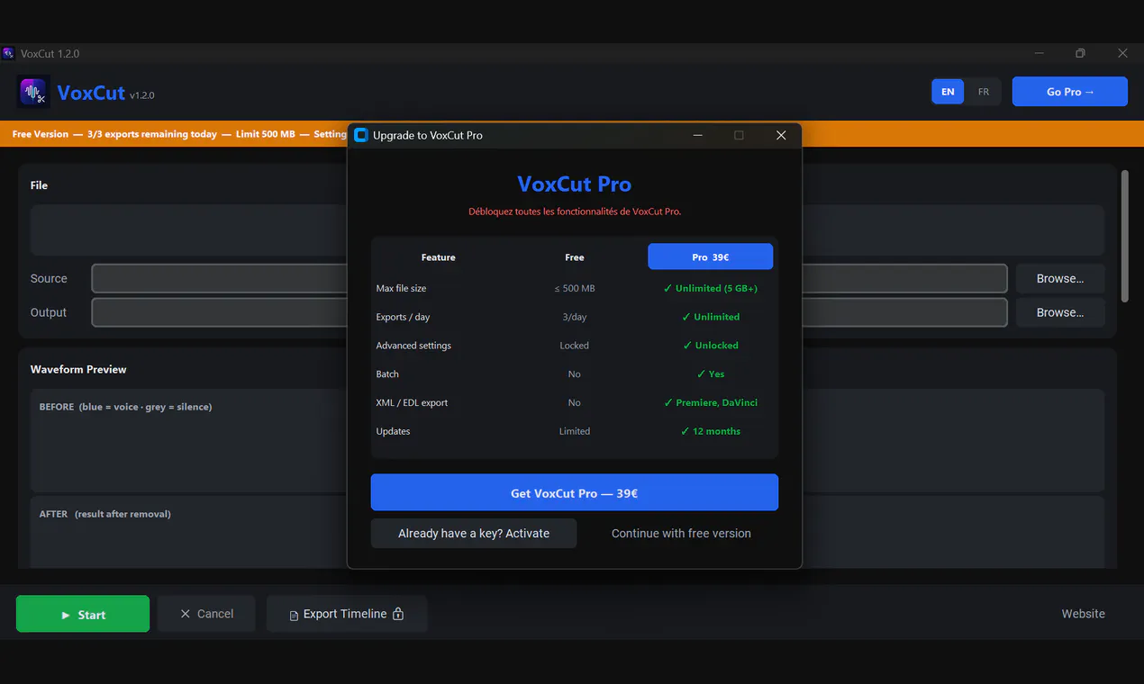Click the 'XML / EDL export' row label
This screenshot has width=1144, height=684.
412,403
